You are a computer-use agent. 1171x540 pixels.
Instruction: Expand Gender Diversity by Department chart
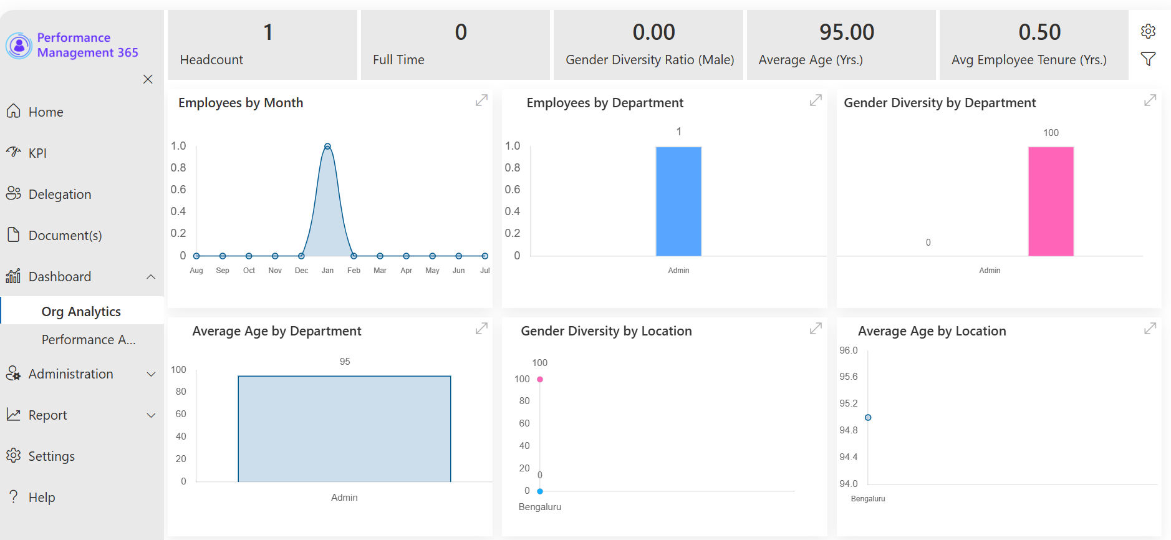[1150, 100]
